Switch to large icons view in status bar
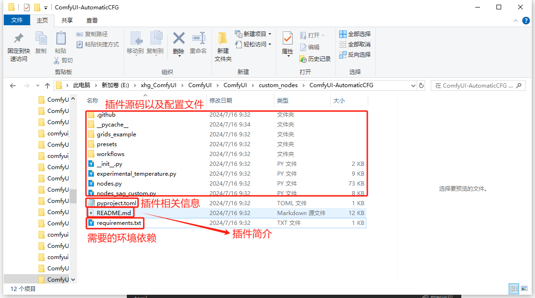 tap(525, 289)
